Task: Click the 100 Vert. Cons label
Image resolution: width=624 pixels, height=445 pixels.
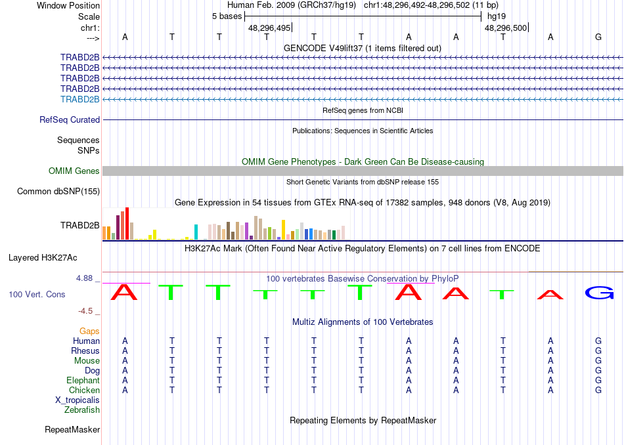Action: coord(37,294)
